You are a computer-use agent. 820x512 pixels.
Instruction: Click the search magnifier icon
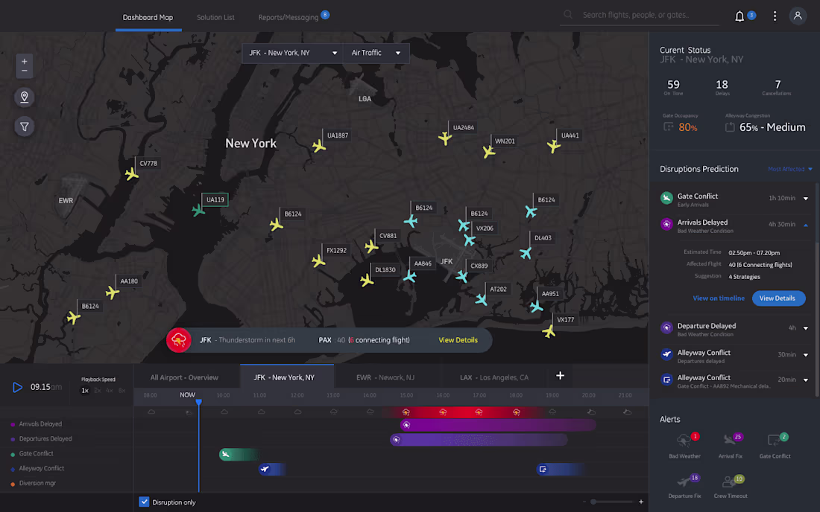(568, 15)
